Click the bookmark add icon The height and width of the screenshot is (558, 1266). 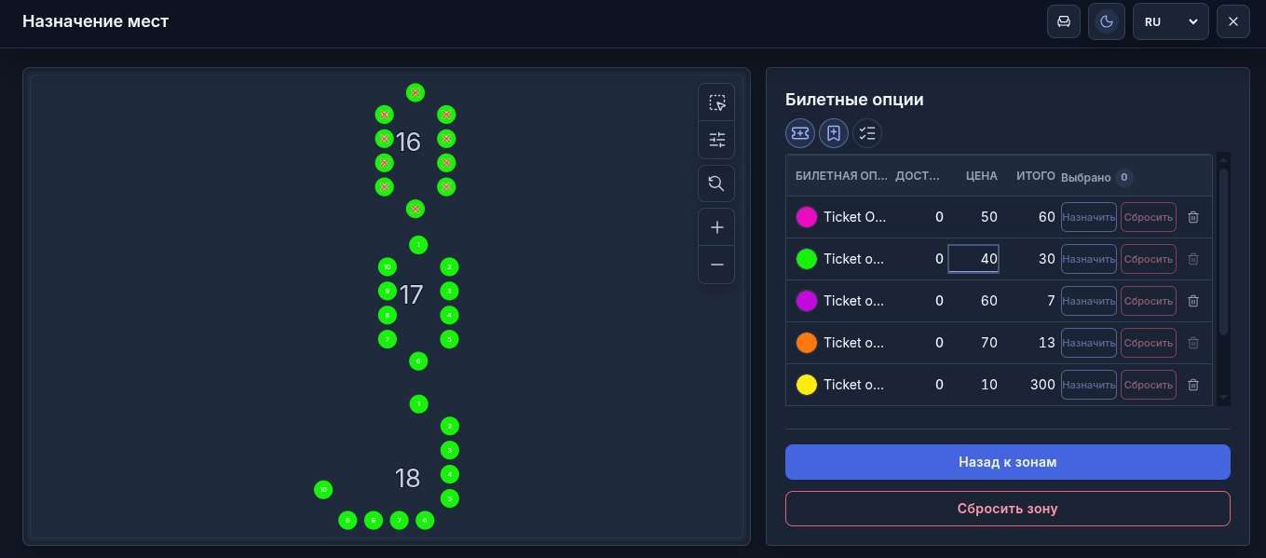pyautogui.click(x=834, y=133)
